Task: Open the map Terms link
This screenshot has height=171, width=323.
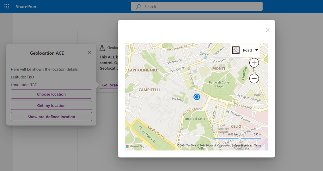Action: [x=258, y=146]
